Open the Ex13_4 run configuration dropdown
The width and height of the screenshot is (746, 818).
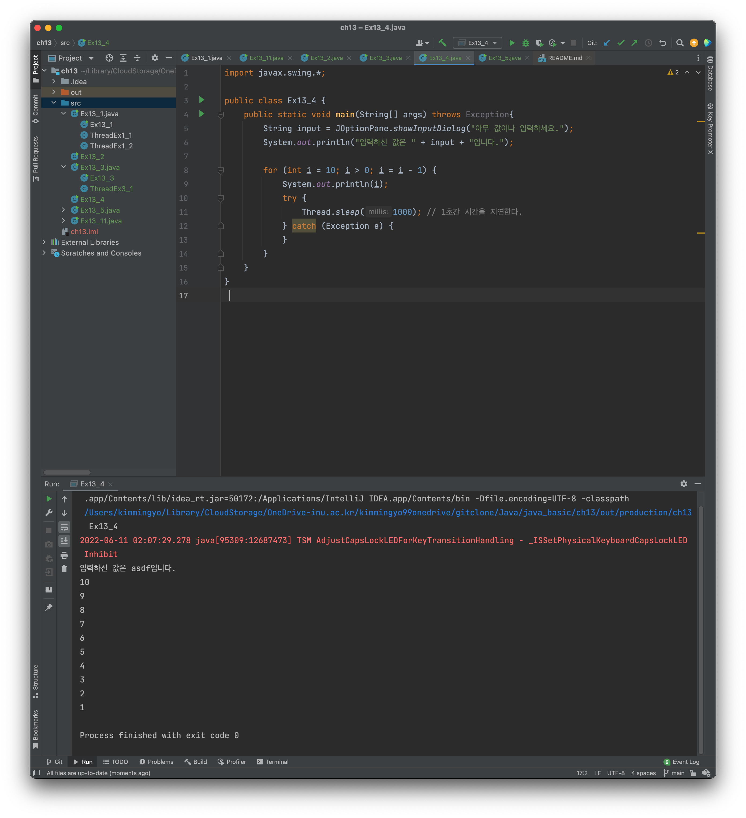coord(477,43)
